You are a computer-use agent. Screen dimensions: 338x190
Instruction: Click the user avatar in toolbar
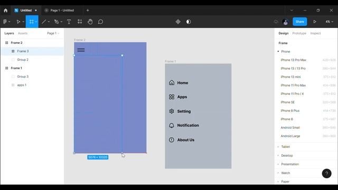pos(286,22)
